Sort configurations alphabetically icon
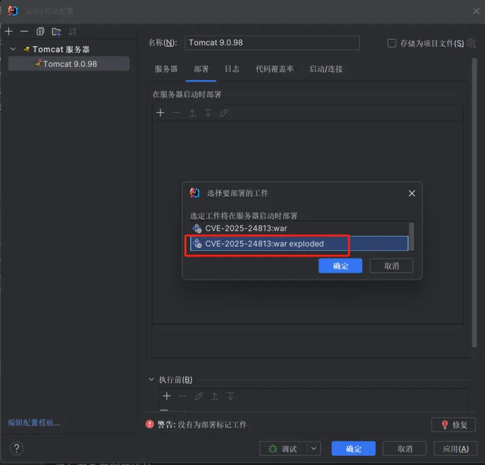 click(x=72, y=31)
